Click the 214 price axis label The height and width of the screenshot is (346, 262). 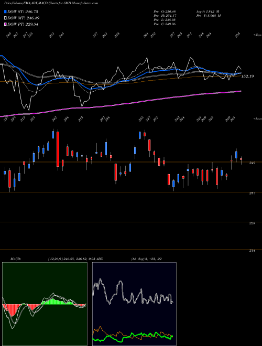(252, 251)
